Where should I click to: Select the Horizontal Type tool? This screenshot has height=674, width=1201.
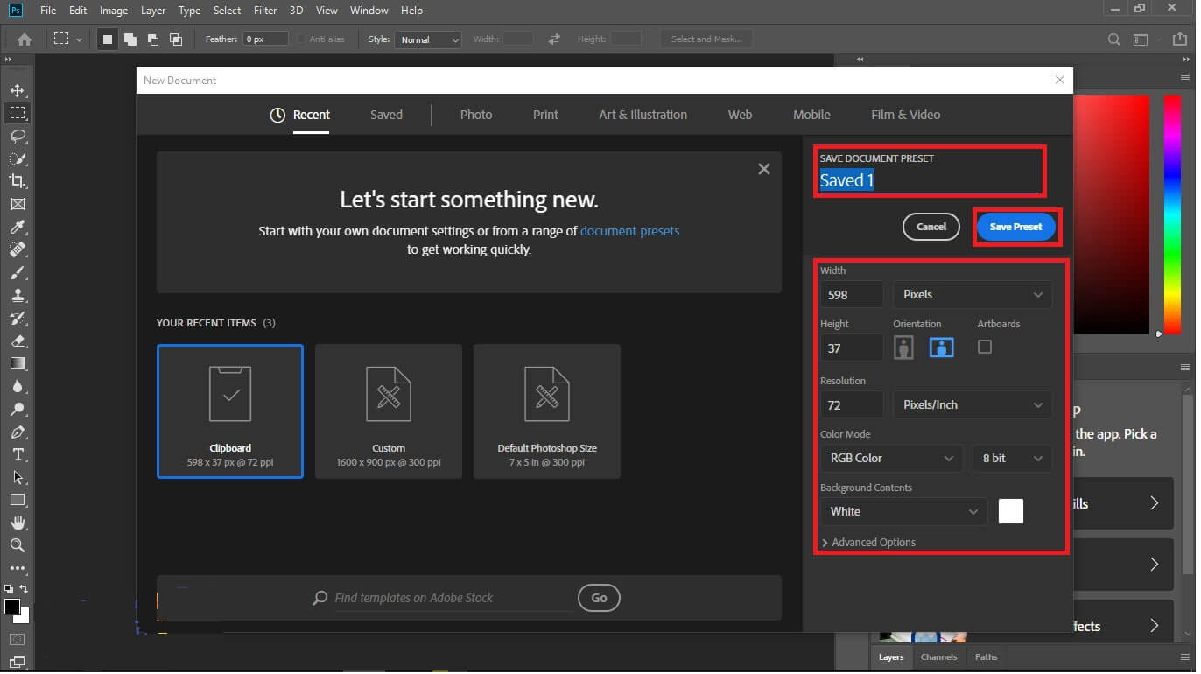(x=17, y=454)
